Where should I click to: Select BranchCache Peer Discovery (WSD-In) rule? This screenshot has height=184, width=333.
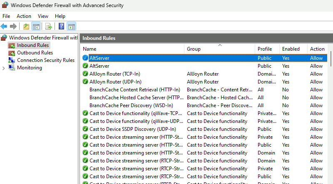(x=131, y=105)
